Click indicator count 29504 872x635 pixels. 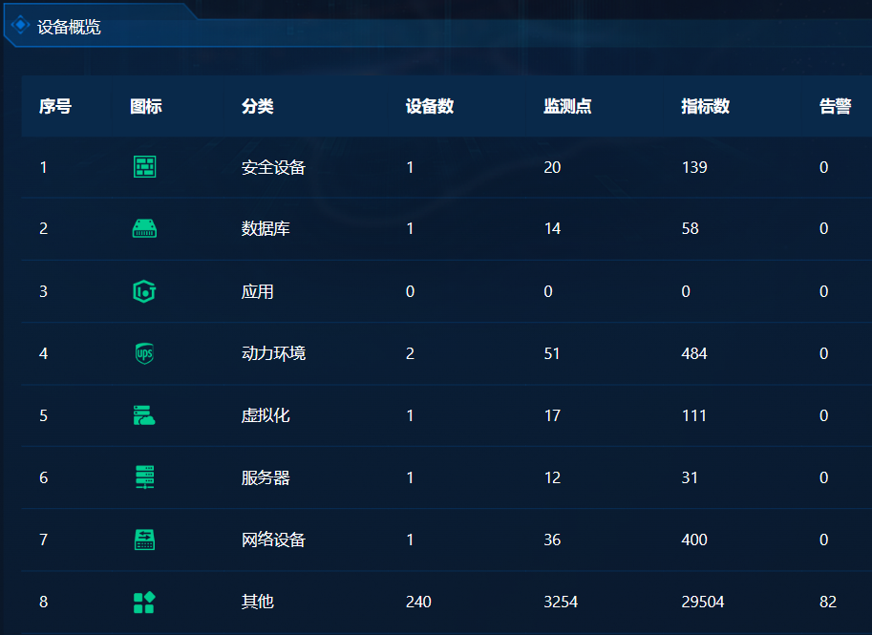pos(702,602)
